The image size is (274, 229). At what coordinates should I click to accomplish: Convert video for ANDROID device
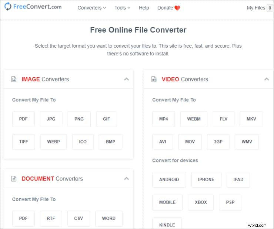click(x=169, y=180)
